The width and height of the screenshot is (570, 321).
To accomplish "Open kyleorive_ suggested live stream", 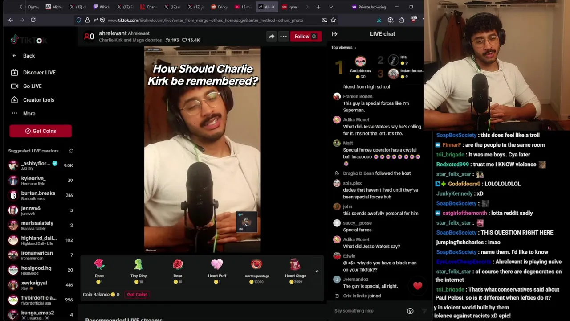I will 41,181.
